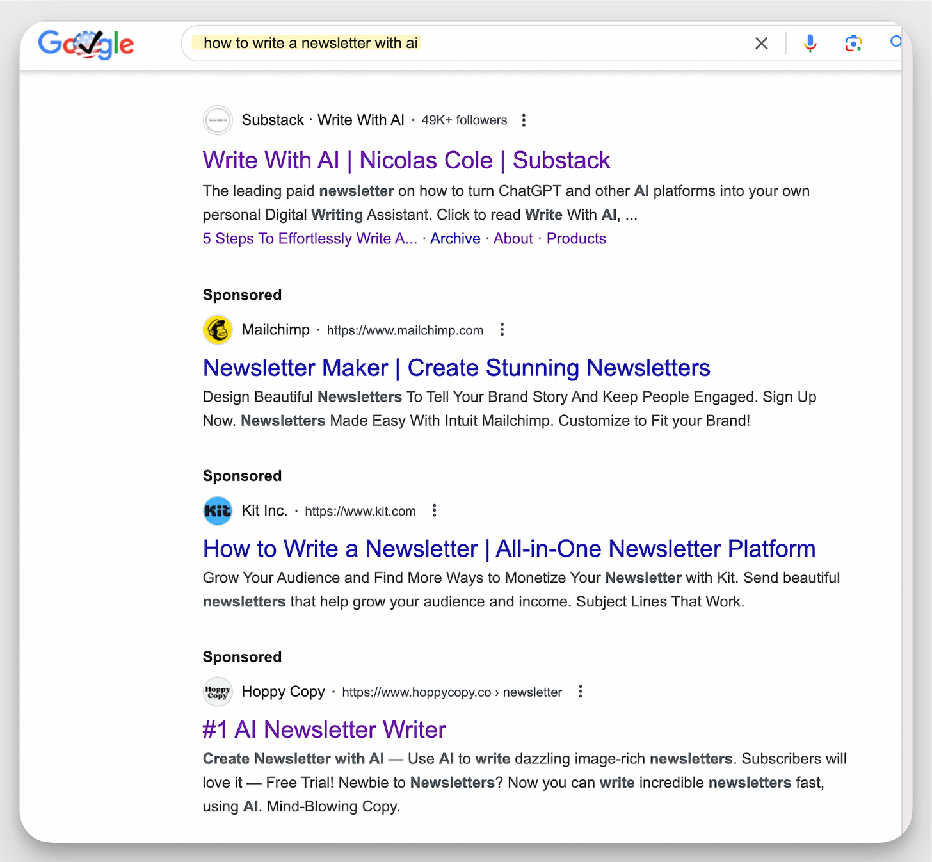Open more options for Mailchimp ad
The width and height of the screenshot is (932, 862).
tap(502, 330)
